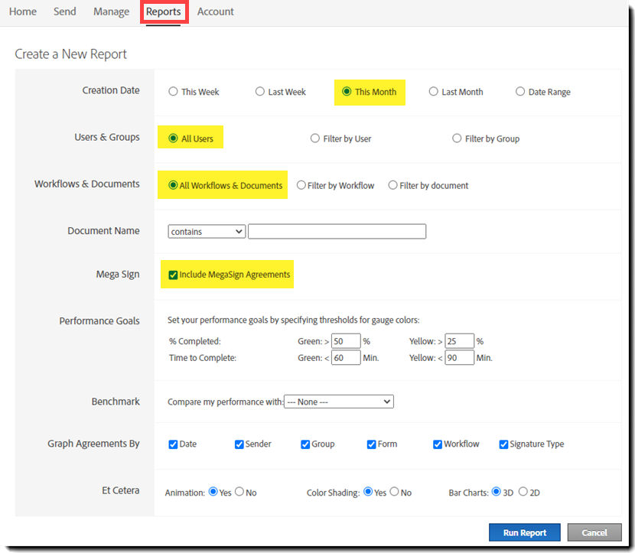Image resolution: width=635 pixels, height=553 pixels.
Task: Edit Time to Complete Green field
Action: point(346,357)
